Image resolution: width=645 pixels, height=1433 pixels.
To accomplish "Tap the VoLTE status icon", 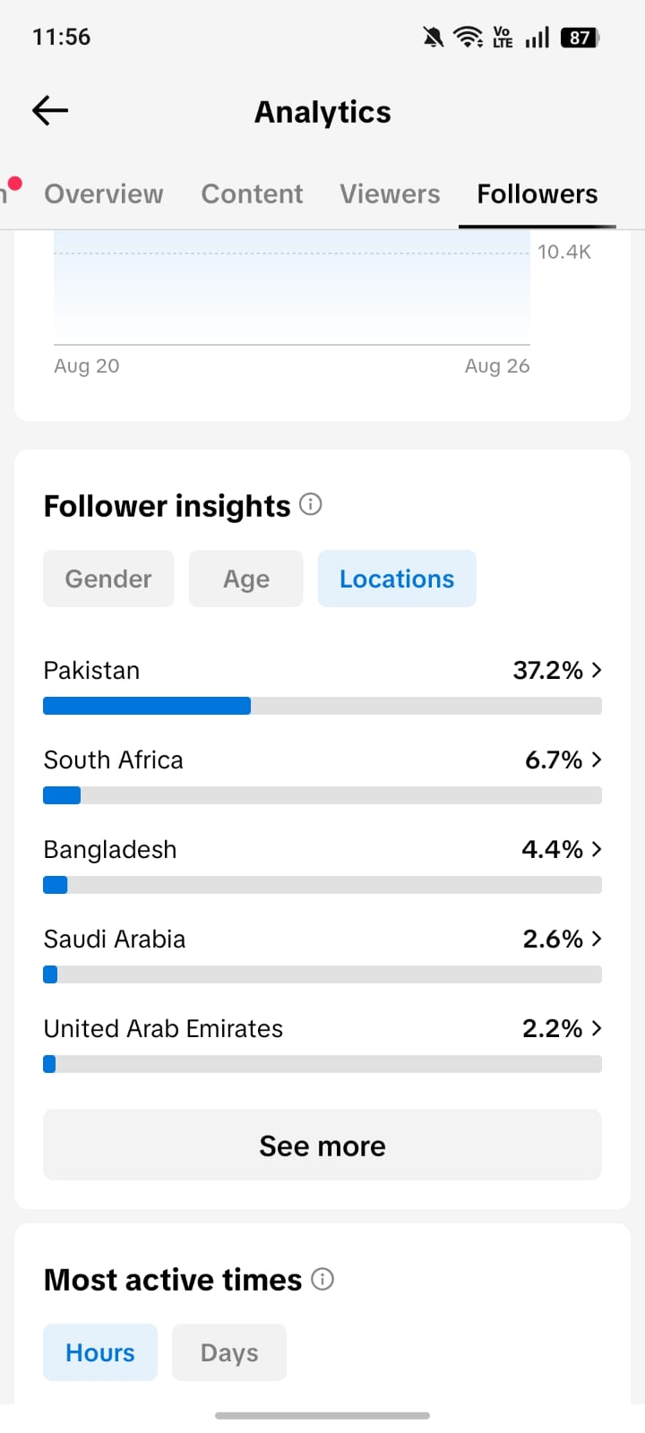I will pyautogui.click(x=503, y=37).
